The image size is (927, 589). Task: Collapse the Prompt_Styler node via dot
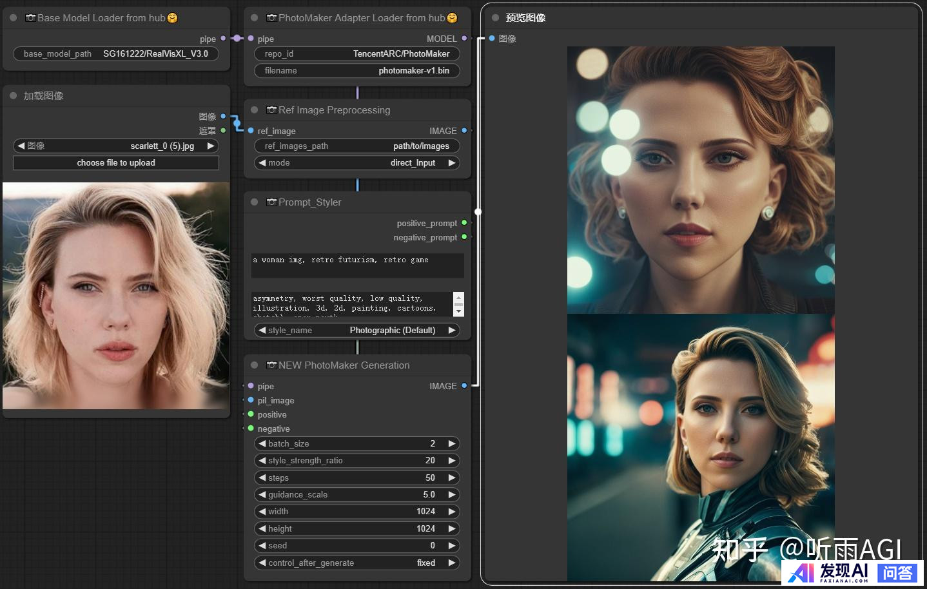coord(254,202)
